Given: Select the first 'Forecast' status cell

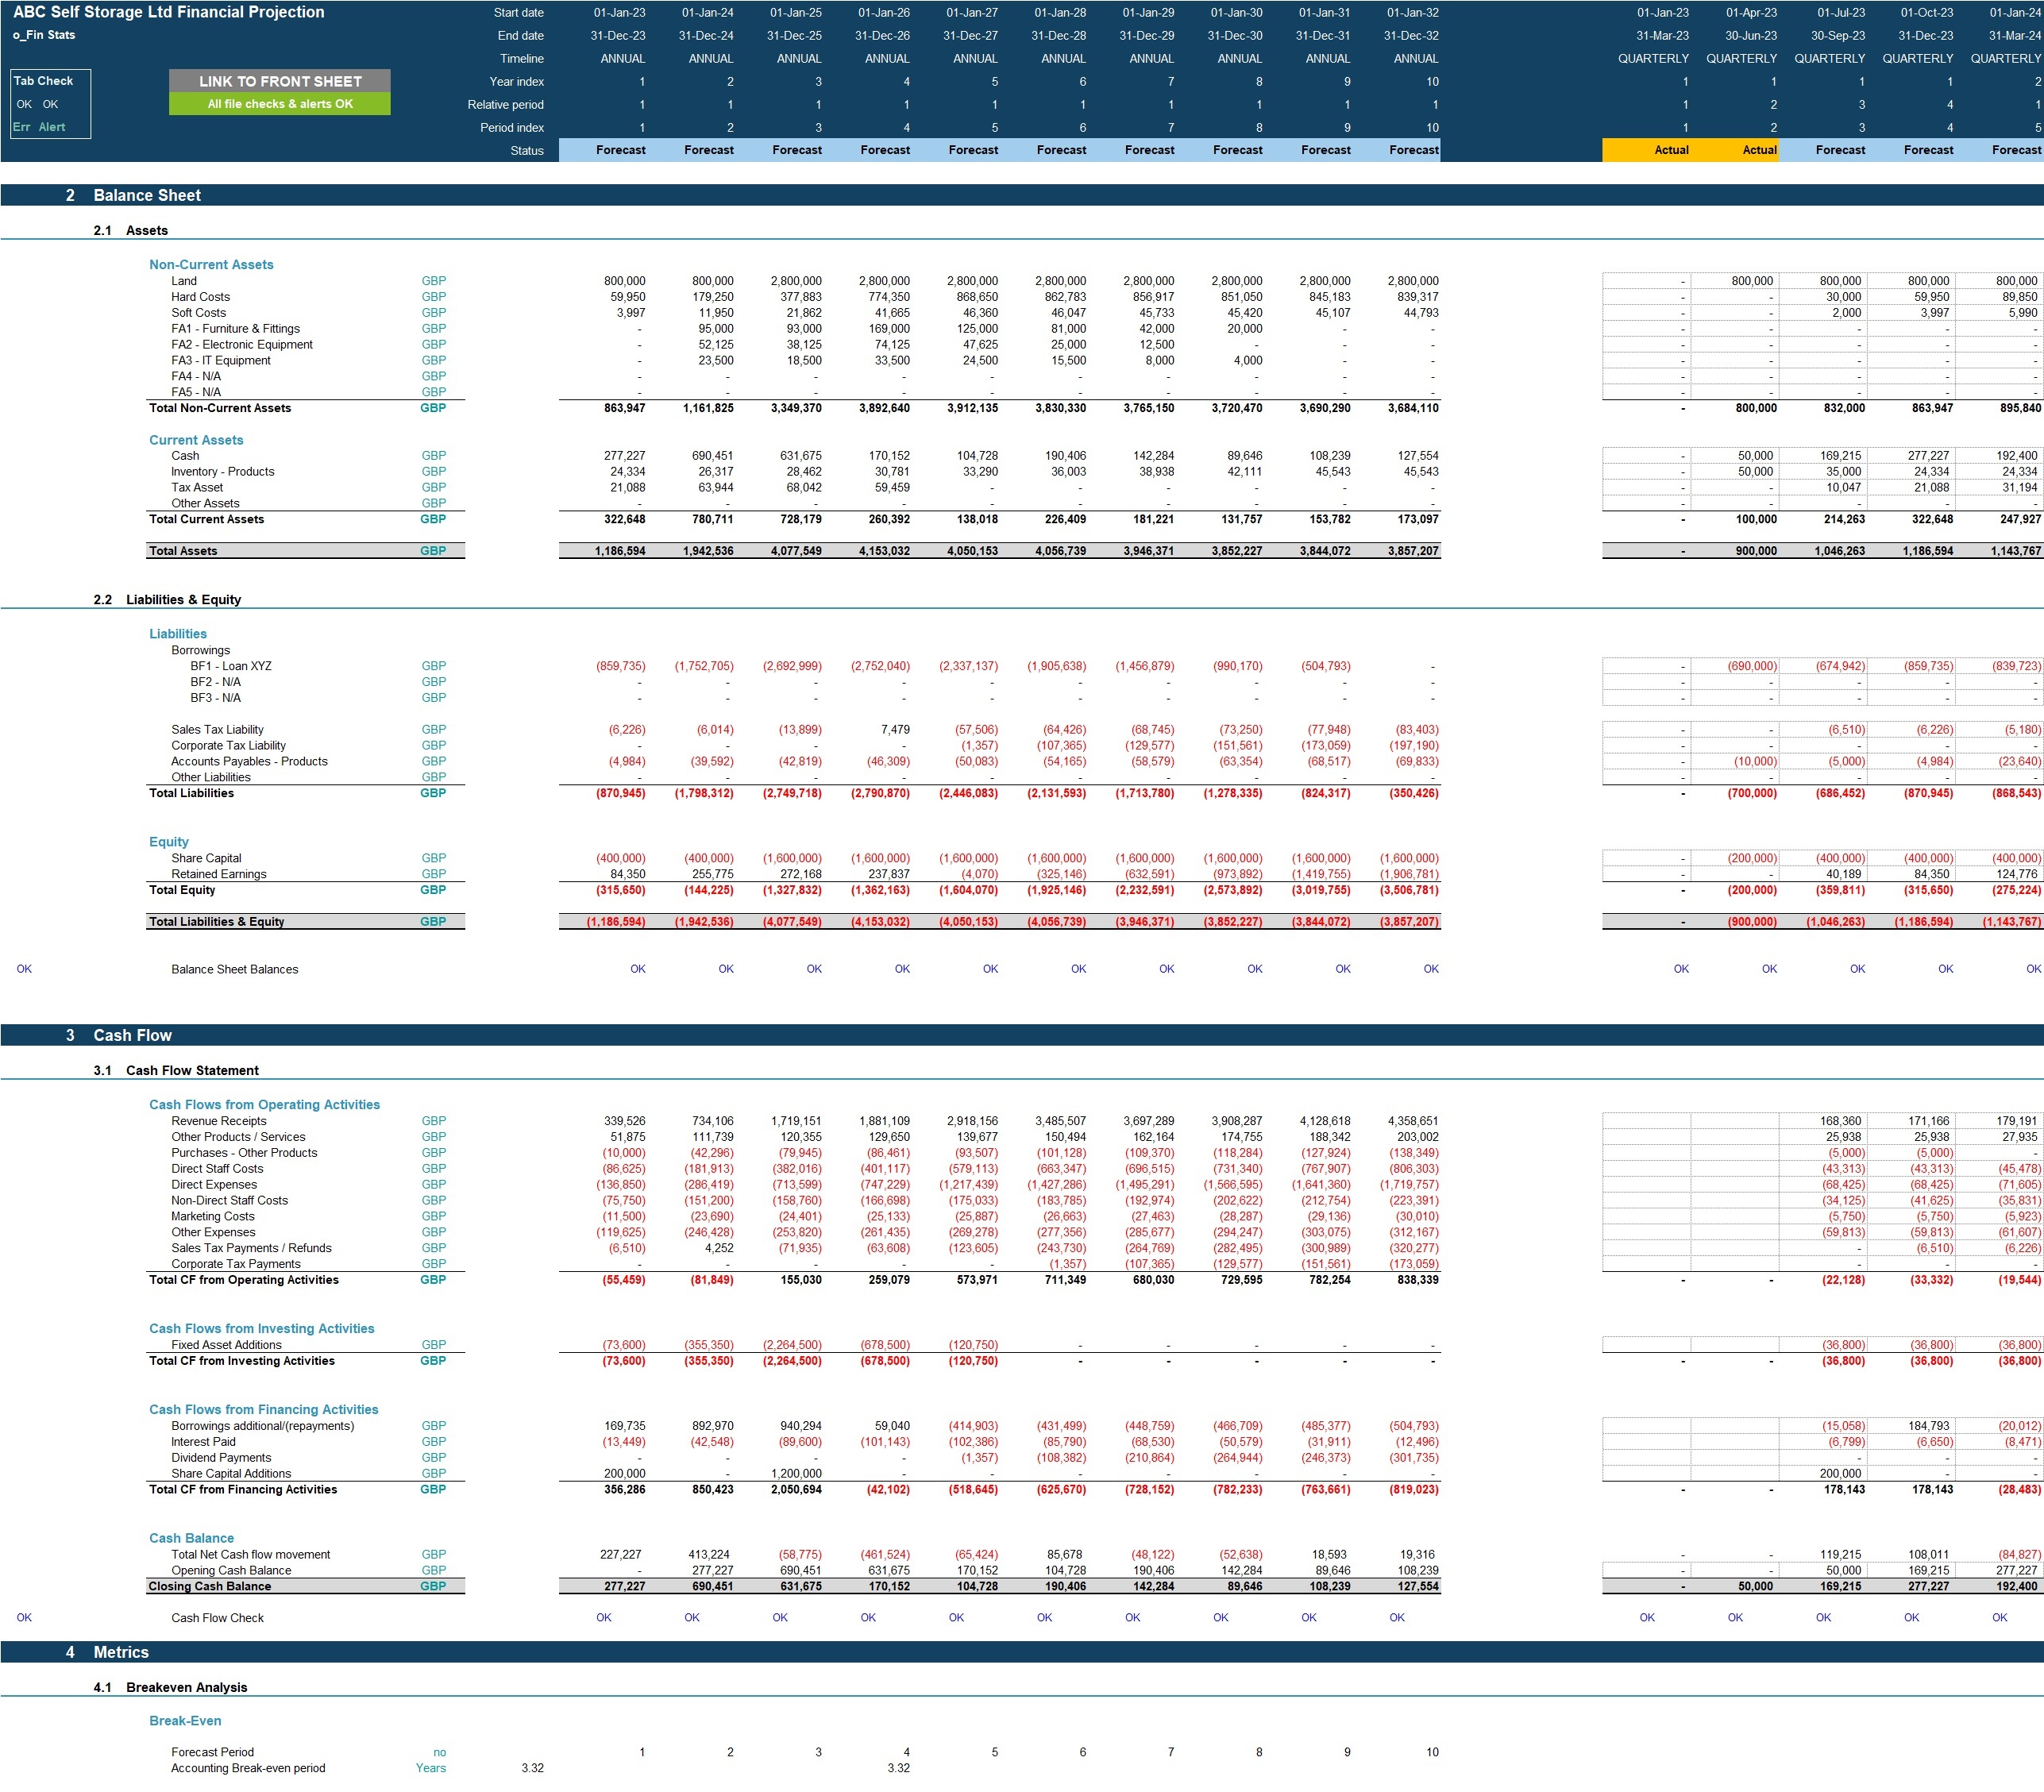Looking at the screenshot, I should (x=621, y=149).
